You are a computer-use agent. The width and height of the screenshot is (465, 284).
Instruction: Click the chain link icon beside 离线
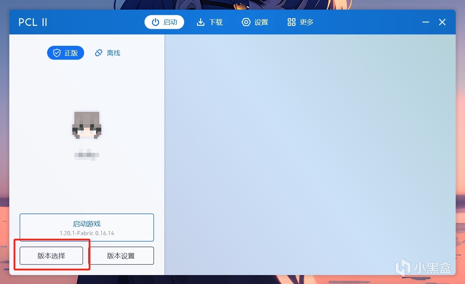[99, 53]
